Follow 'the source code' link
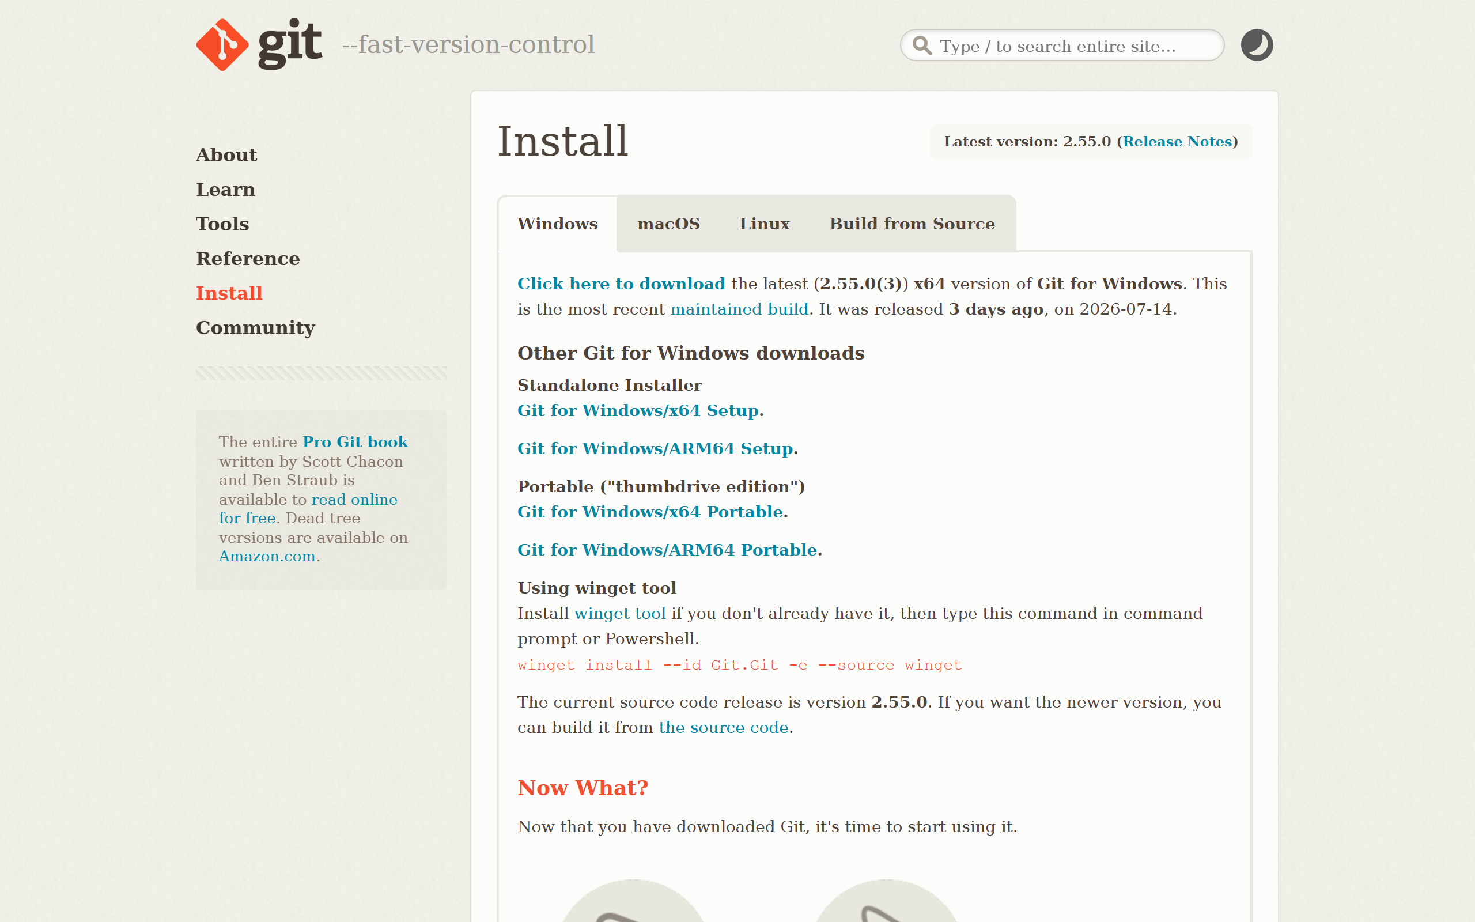Screen dimensions: 1475x922 point(724,727)
